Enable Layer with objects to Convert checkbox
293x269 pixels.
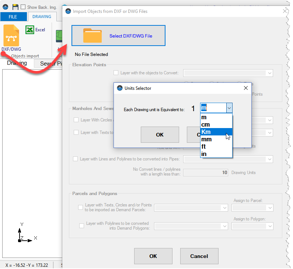click(116, 73)
